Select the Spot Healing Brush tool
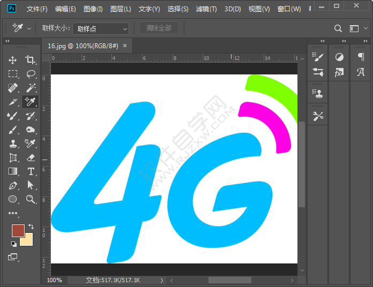373x287 pixels. pos(13,88)
